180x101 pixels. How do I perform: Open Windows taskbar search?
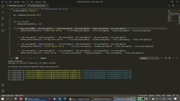pyautogui.click(x=8, y=99)
